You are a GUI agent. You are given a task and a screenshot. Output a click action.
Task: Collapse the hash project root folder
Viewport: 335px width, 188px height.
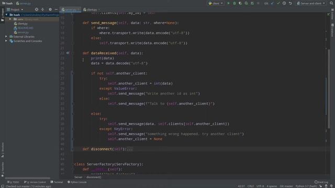pos(6,15)
